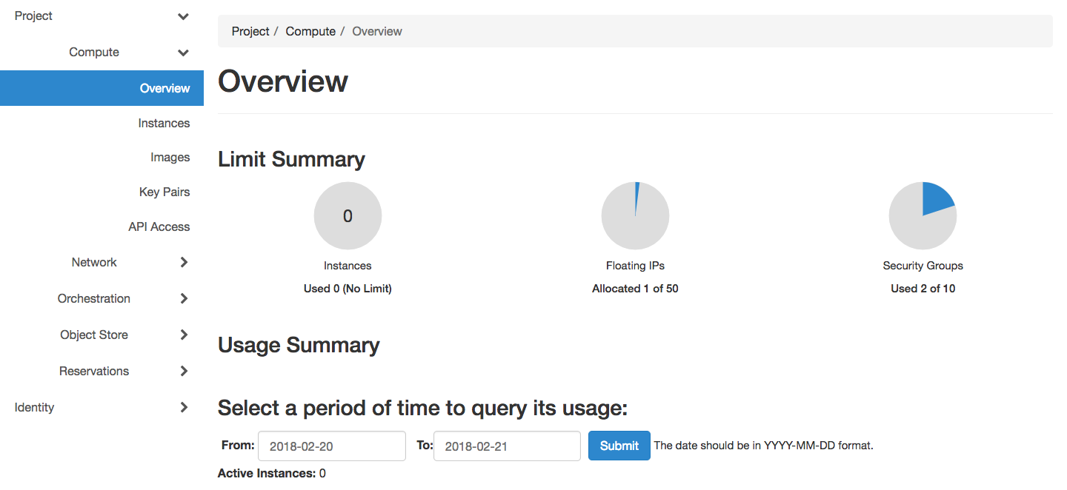Click the Network menu label
Screen dimensions: 1067x490
pyautogui.click(x=94, y=262)
